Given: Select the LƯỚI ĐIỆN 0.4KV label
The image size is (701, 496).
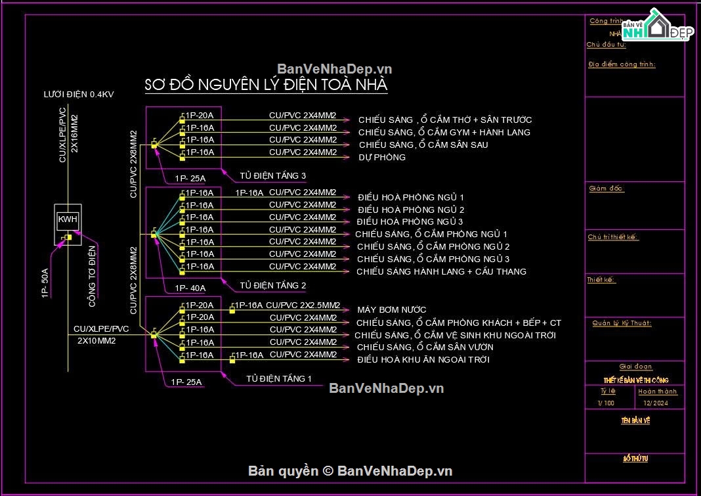Looking at the screenshot, I should click(79, 95).
